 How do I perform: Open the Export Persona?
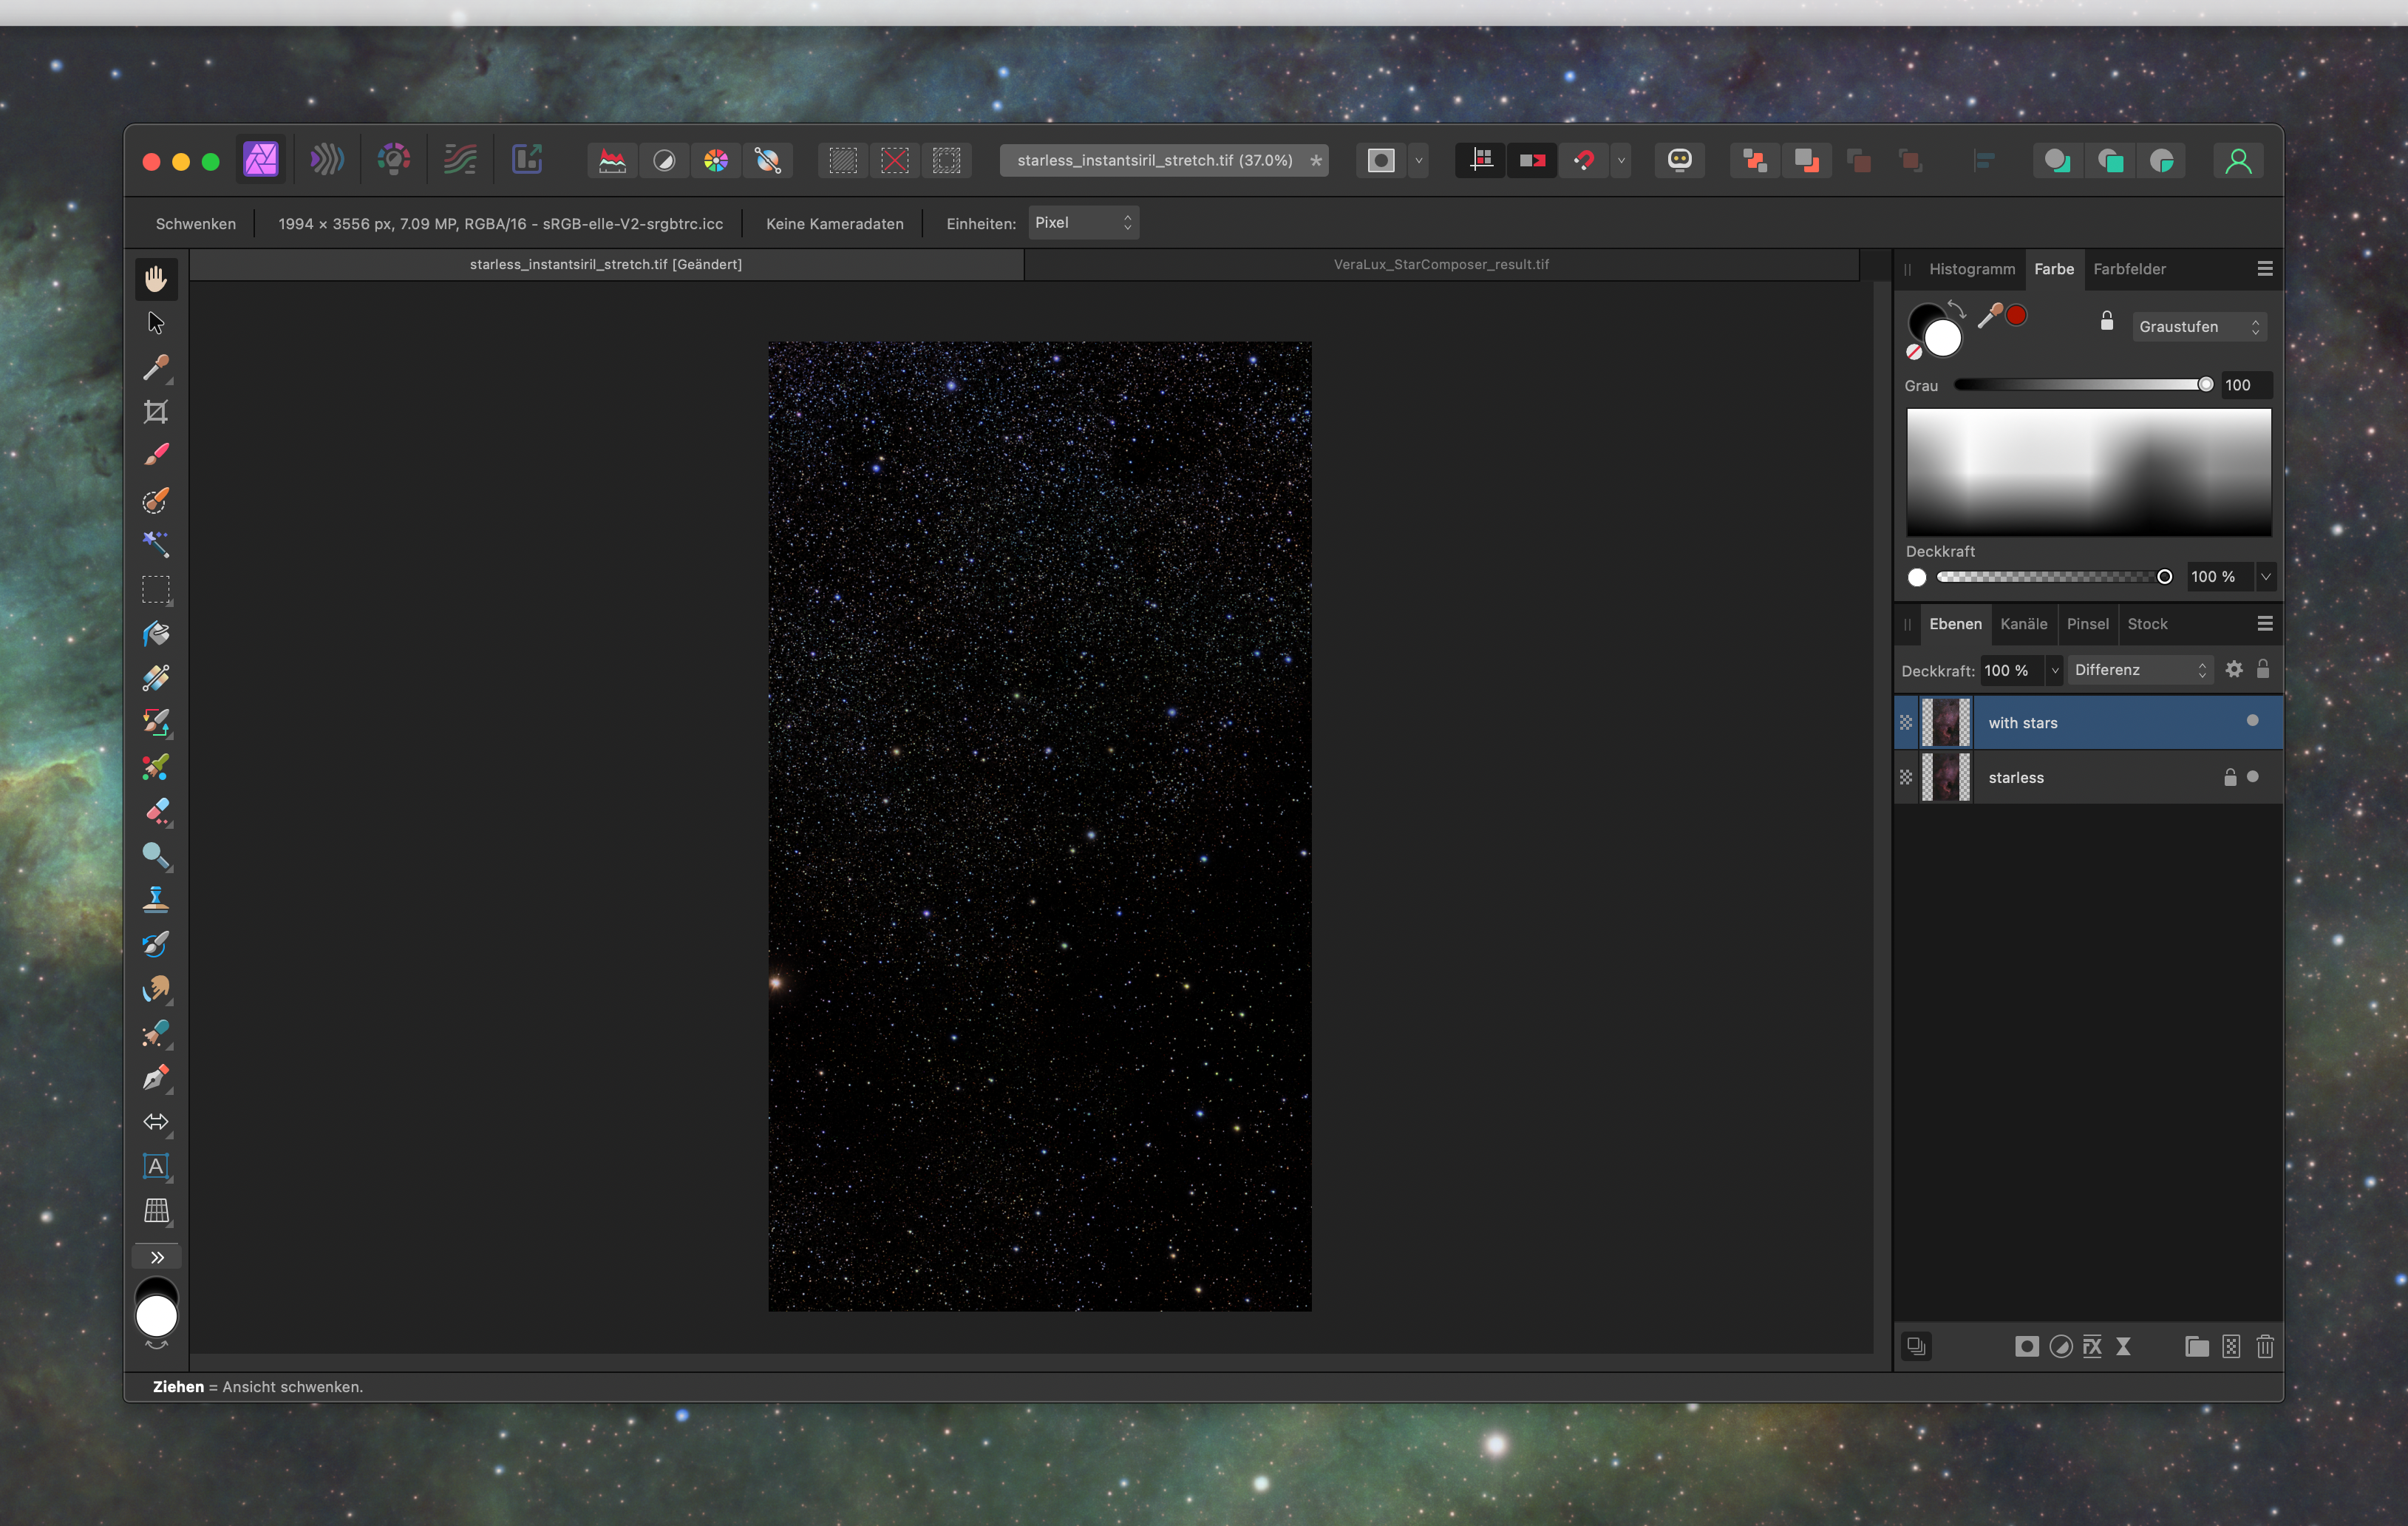[x=527, y=159]
